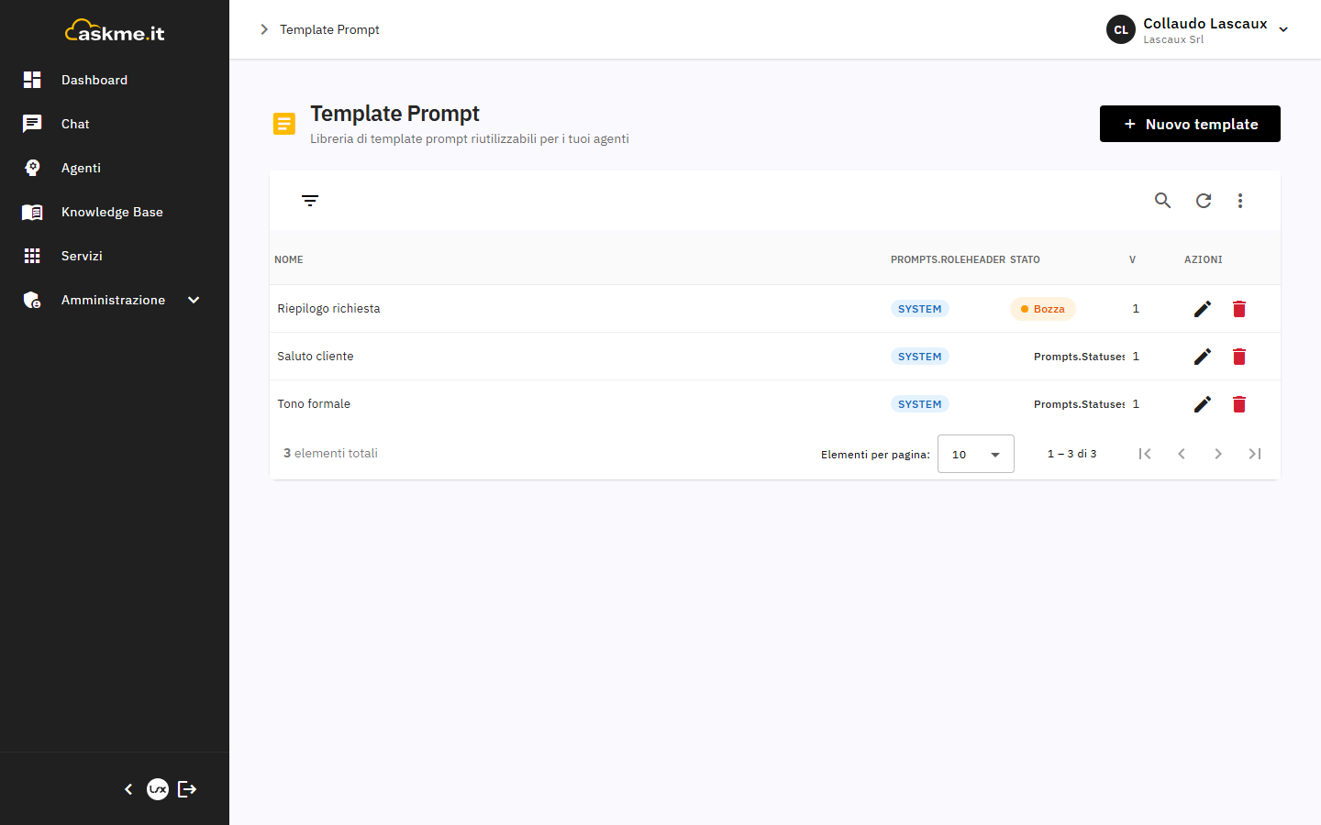Open table search with magnifier icon
The image size is (1321, 825).
click(x=1162, y=200)
